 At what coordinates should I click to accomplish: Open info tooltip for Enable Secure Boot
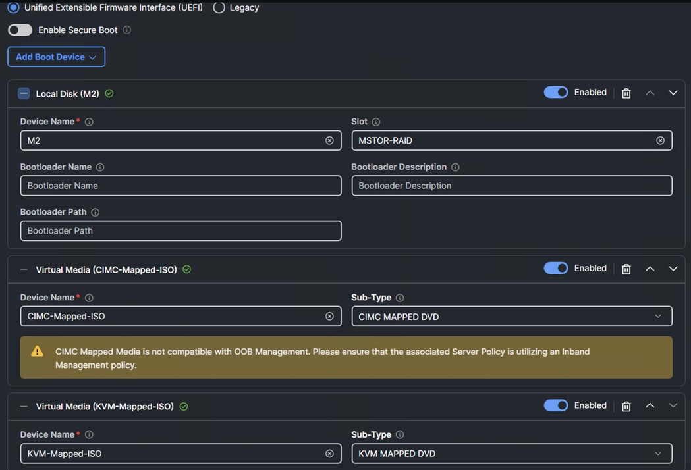pos(127,30)
